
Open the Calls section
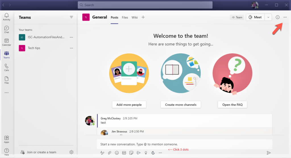click(7, 67)
